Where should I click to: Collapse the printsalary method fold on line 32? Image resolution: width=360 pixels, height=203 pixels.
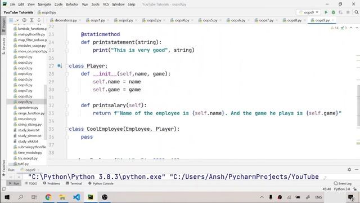tap(67, 105)
